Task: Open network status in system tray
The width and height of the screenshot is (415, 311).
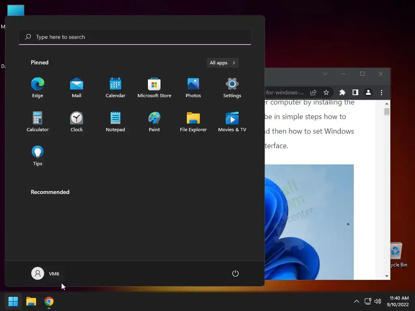Action: [x=368, y=301]
